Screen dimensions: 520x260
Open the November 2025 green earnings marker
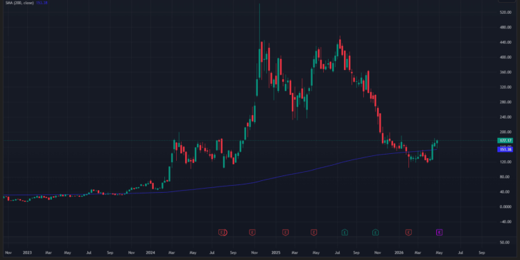[375, 232]
